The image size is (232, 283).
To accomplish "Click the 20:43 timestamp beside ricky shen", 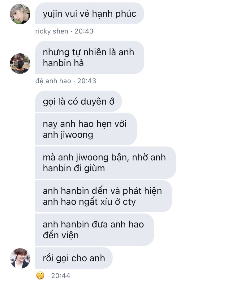I will pyautogui.click(x=84, y=31).
